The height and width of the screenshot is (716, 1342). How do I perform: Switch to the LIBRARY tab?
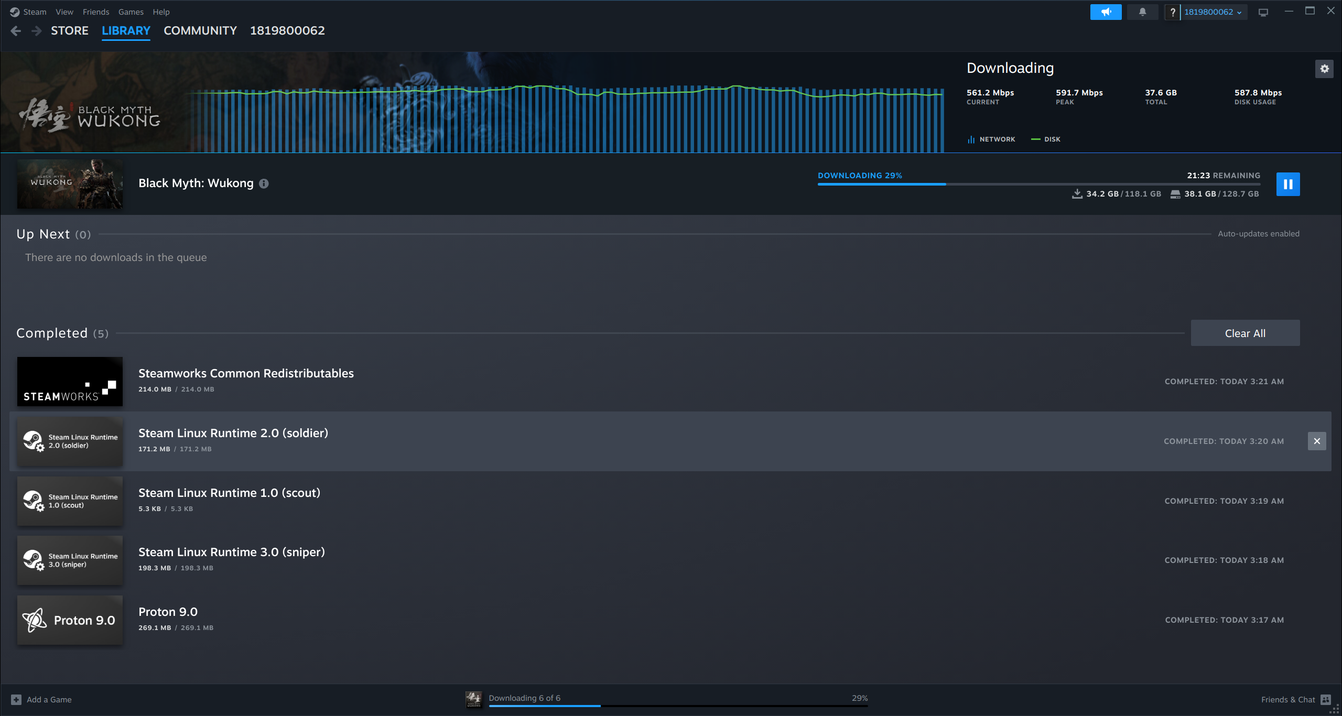point(126,31)
